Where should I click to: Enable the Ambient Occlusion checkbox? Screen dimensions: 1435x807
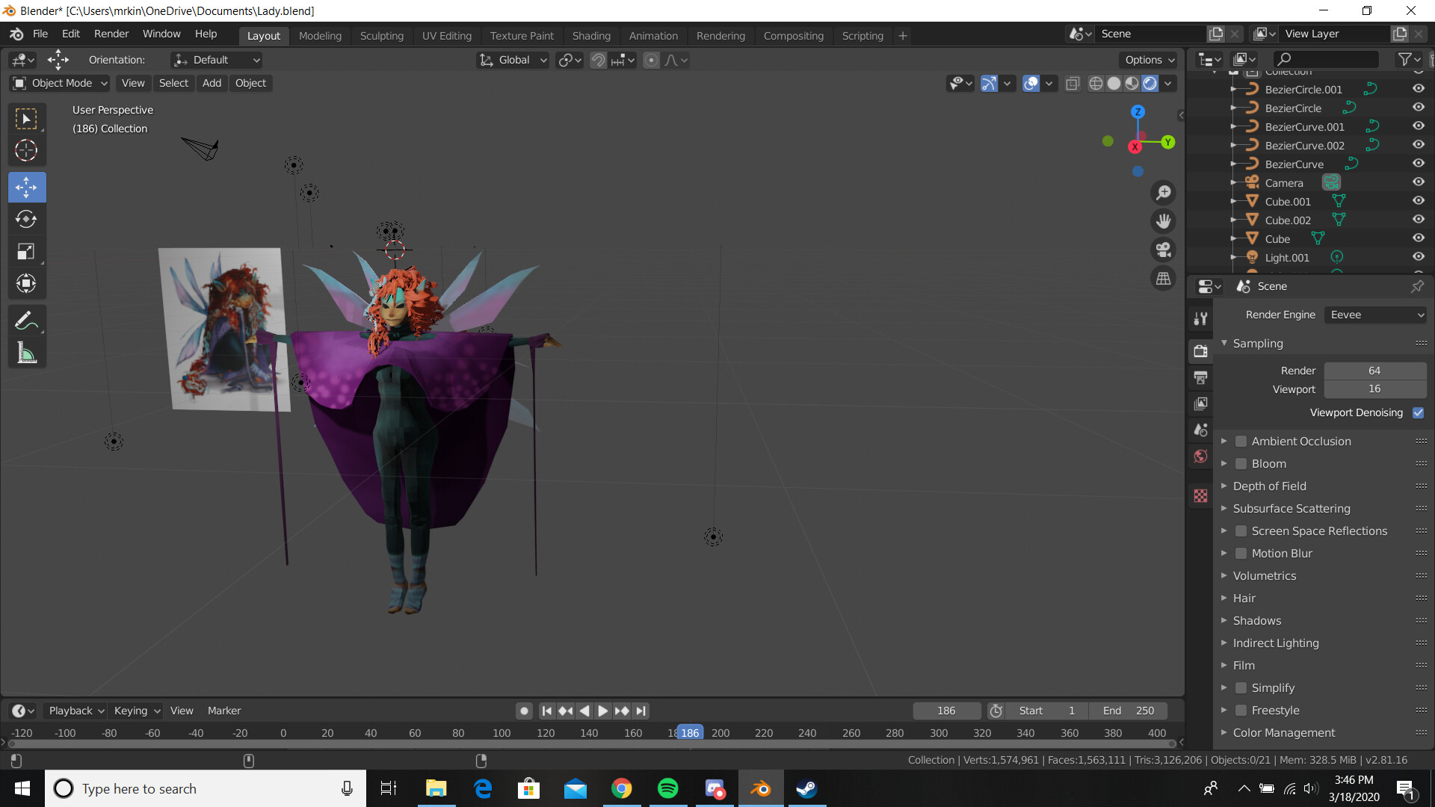click(1241, 441)
